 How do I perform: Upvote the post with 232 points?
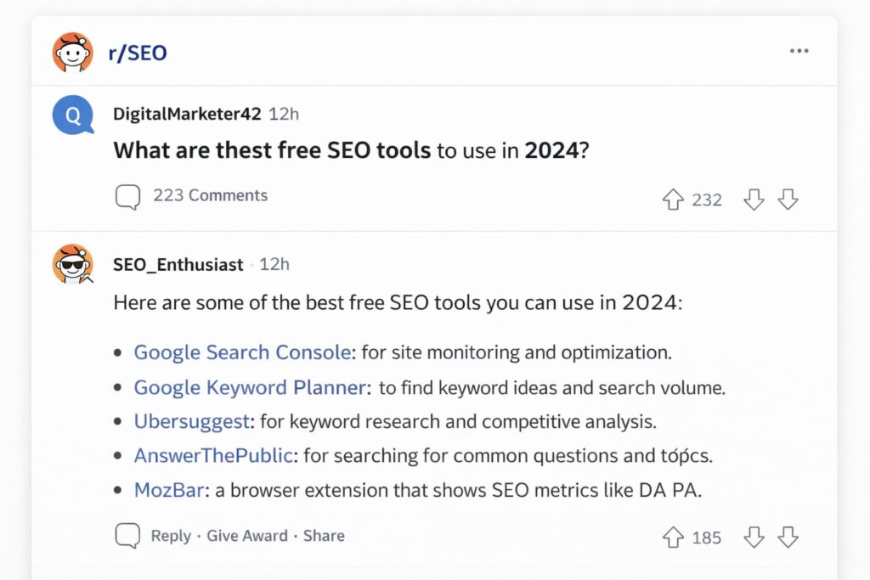[x=673, y=200]
